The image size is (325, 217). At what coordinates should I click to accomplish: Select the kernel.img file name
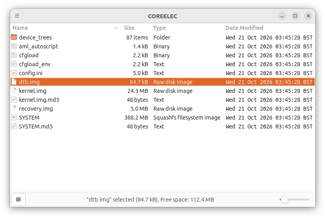click(x=33, y=91)
